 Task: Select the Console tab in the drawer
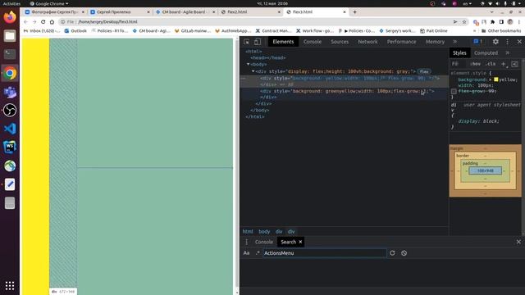pos(264,242)
